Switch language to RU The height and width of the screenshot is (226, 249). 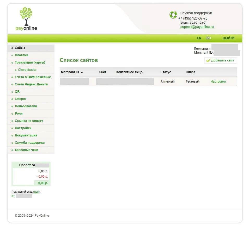pyautogui.click(x=209, y=38)
